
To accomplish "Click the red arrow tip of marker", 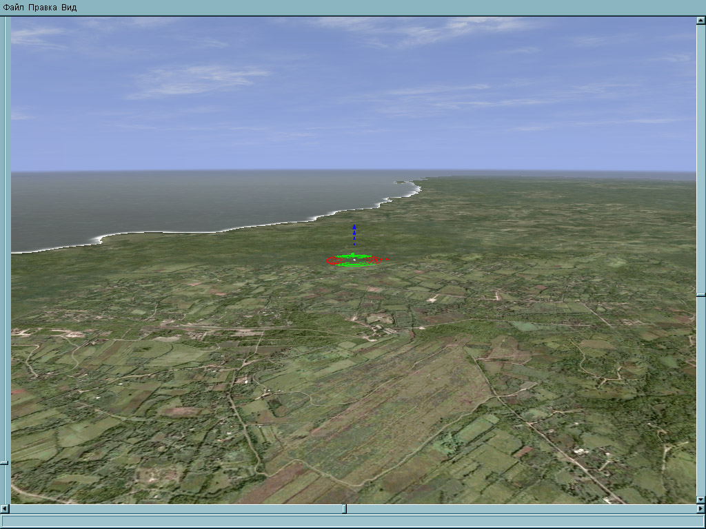I will [387, 260].
